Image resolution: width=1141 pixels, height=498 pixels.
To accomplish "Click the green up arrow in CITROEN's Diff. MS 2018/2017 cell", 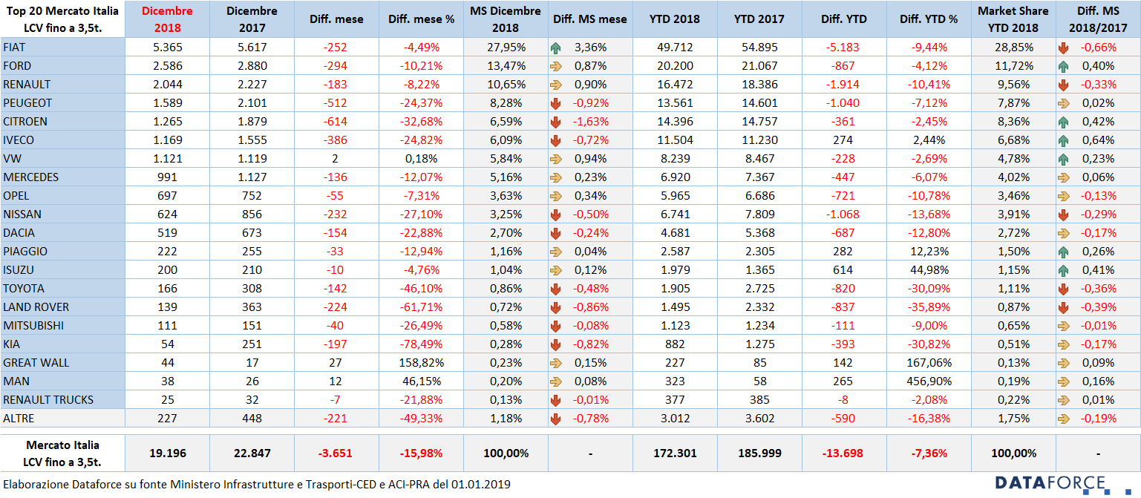I will [1064, 122].
